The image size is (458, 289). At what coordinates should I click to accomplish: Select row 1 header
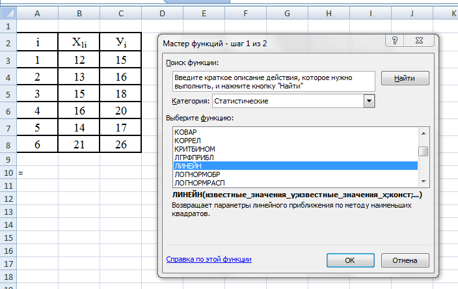[x=8, y=26]
